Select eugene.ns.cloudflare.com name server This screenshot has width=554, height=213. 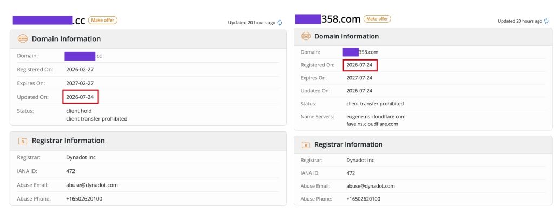coord(376,117)
